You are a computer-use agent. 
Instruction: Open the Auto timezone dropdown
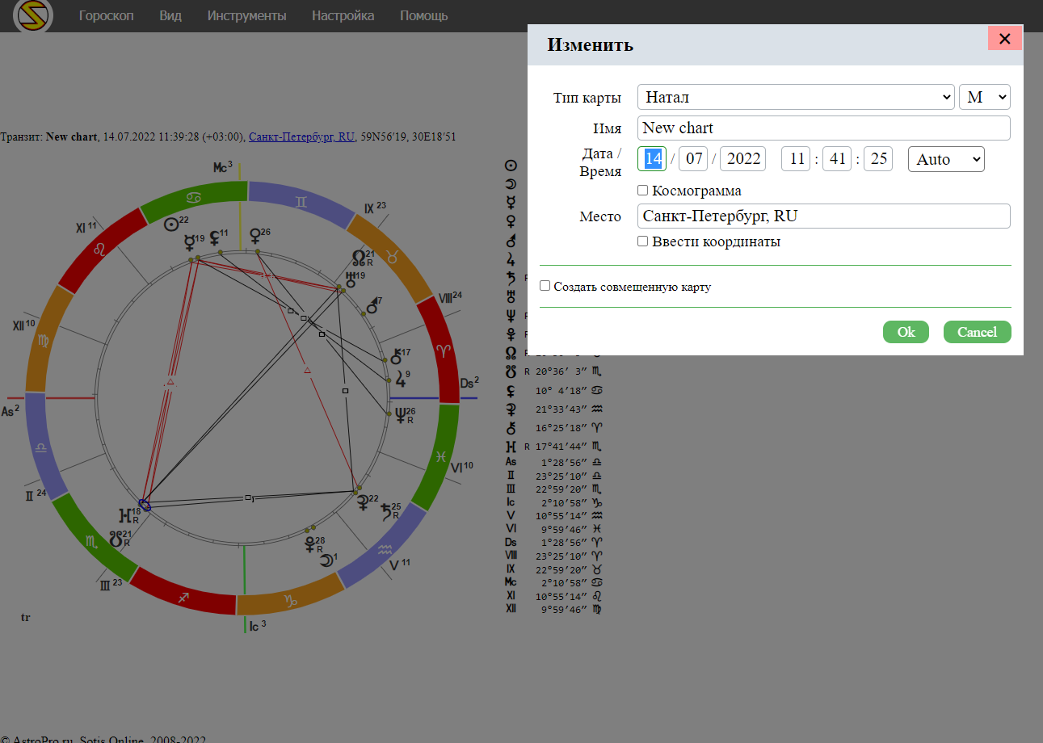pyautogui.click(x=945, y=159)
